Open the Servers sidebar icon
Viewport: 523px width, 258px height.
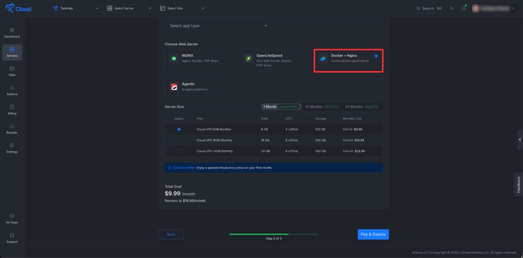12,50
